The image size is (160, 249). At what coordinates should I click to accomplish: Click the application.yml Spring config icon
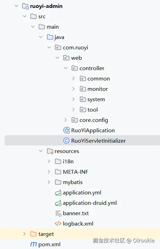tap(58, 193)
